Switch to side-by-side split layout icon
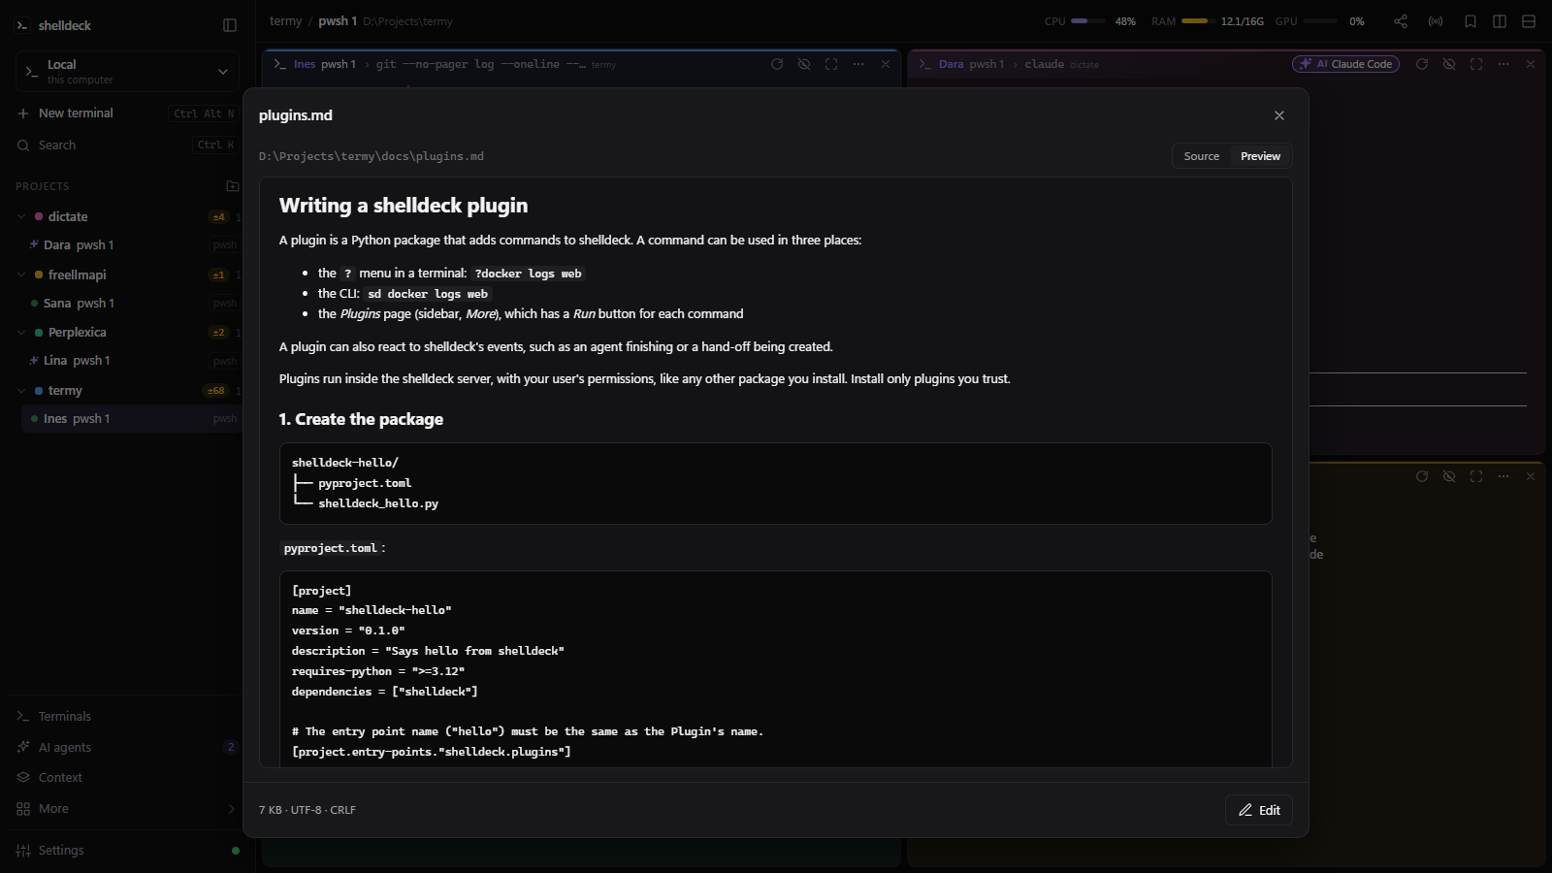Image resolution: width=1552 pixels, height=873 pixels. 1500,21
